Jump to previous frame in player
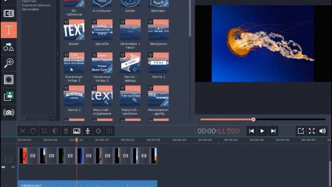Viewport: 332px width, 187px height. click(x=252, y=131)
